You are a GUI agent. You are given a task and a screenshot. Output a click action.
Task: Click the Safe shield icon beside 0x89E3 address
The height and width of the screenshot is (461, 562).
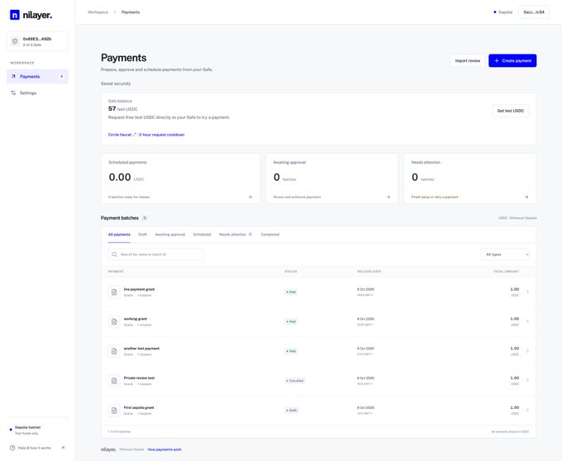click(x=15, y=41)
